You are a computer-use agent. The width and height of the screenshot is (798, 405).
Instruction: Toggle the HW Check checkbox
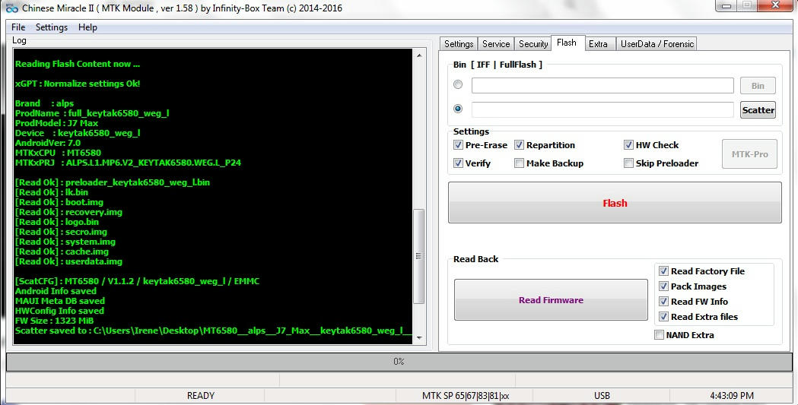(628, 145)
